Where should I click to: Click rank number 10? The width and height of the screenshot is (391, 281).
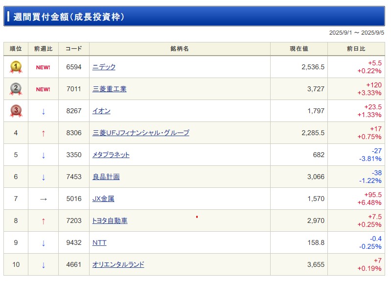pyautogui.click(x=16, y=264)
